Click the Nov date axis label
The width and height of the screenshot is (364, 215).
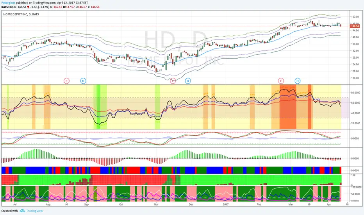(156, 204)
